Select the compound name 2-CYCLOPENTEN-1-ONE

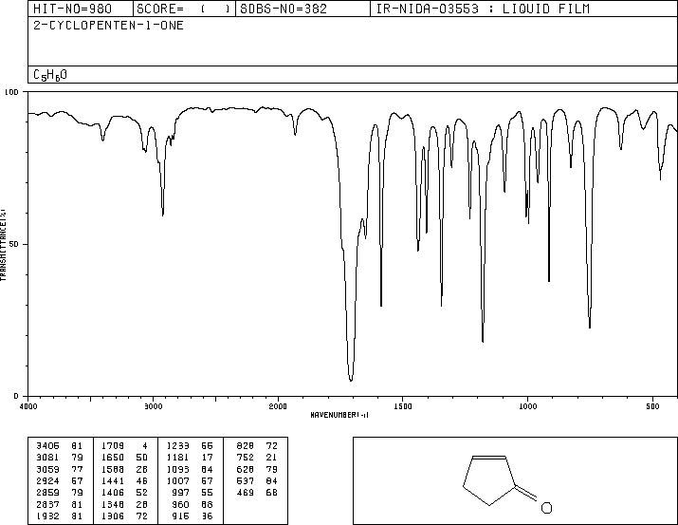108,26
